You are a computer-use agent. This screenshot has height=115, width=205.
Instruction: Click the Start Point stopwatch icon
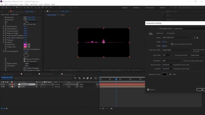[6, 17]
